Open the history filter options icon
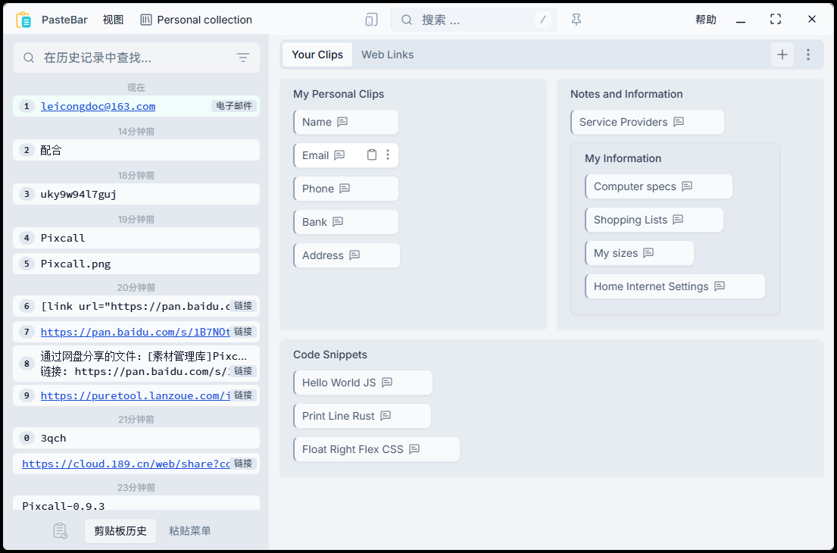 coord(243,58)
